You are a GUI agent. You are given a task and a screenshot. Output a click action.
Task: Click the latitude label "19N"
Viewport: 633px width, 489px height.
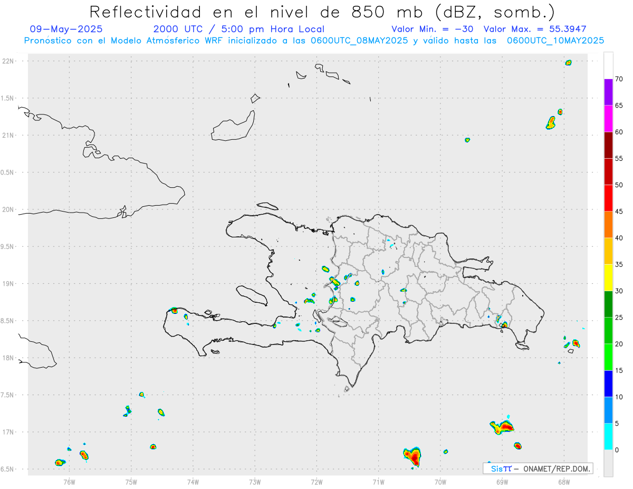tap(8, 284)
